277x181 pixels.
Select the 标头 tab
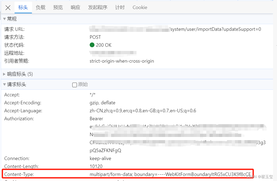point(23,7)
